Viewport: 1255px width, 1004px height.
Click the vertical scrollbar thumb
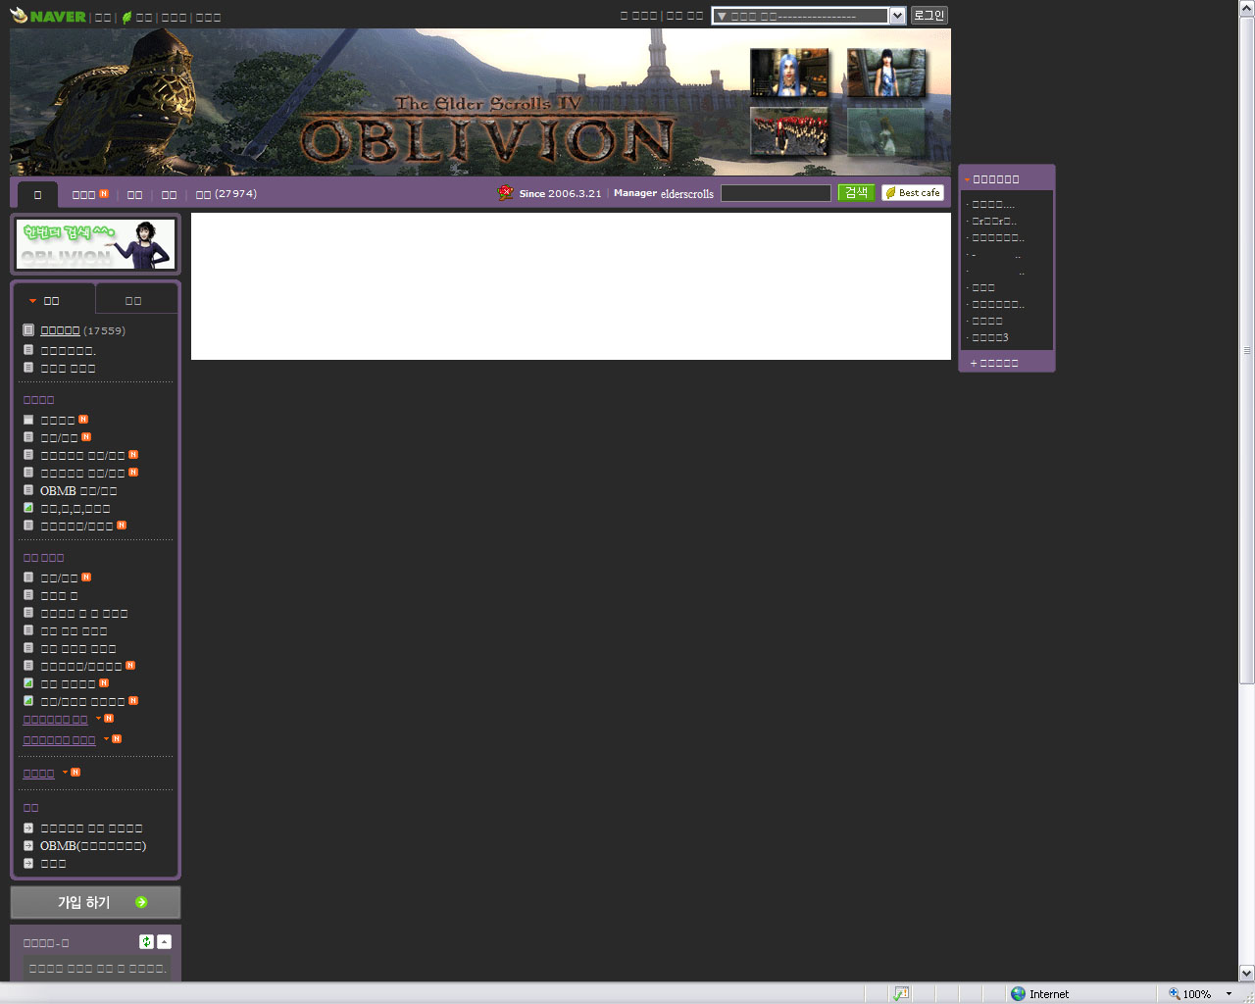[1246, 350]
